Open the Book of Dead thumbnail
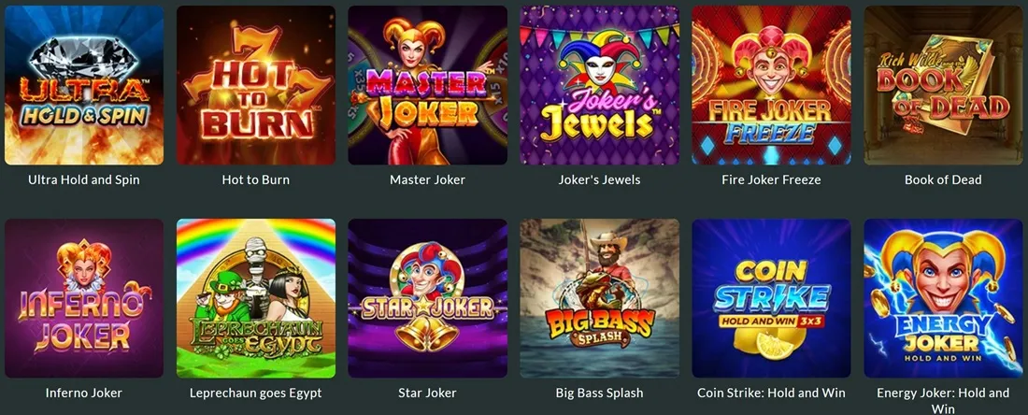Viewport: 1028px width, 415px height. click(x=944, y=85)
